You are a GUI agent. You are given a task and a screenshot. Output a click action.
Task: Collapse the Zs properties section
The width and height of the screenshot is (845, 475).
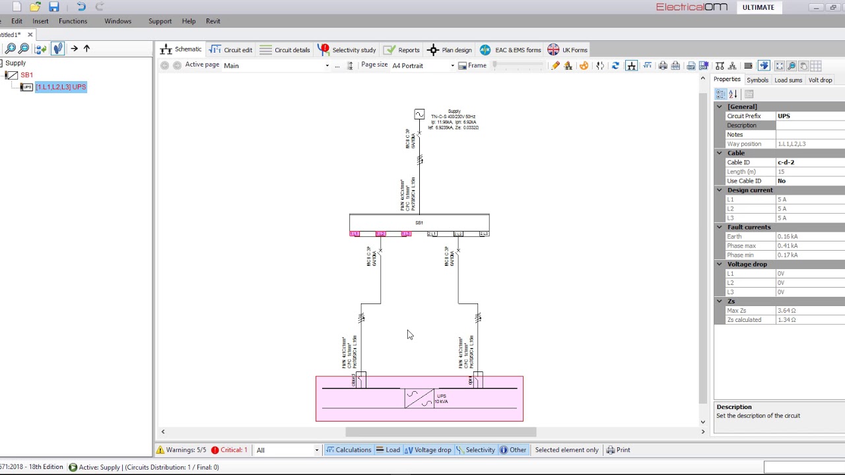pyautogui.click(x=720, y=301)
